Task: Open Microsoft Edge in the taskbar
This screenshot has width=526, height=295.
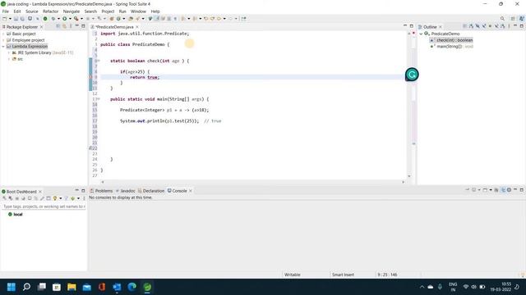Action: pyautogui.click(x=132, y=287)
